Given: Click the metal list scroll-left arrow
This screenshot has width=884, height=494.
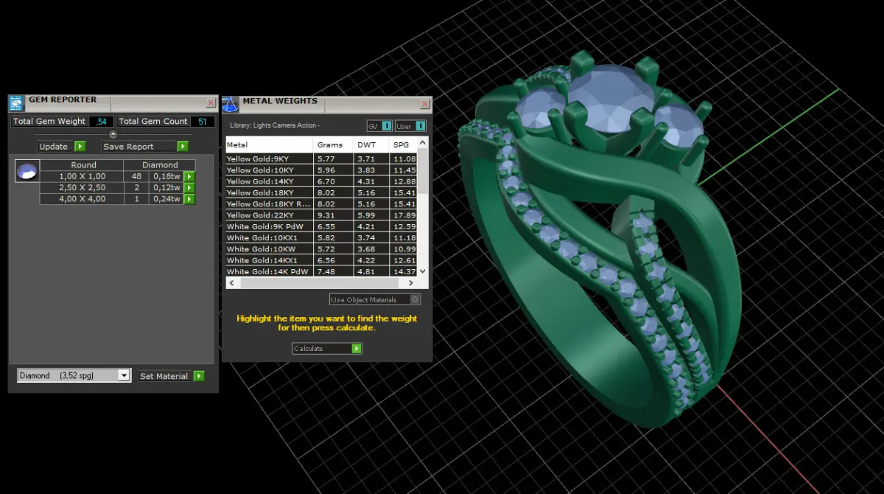Looking at the screenshot, I should point(231,282).
